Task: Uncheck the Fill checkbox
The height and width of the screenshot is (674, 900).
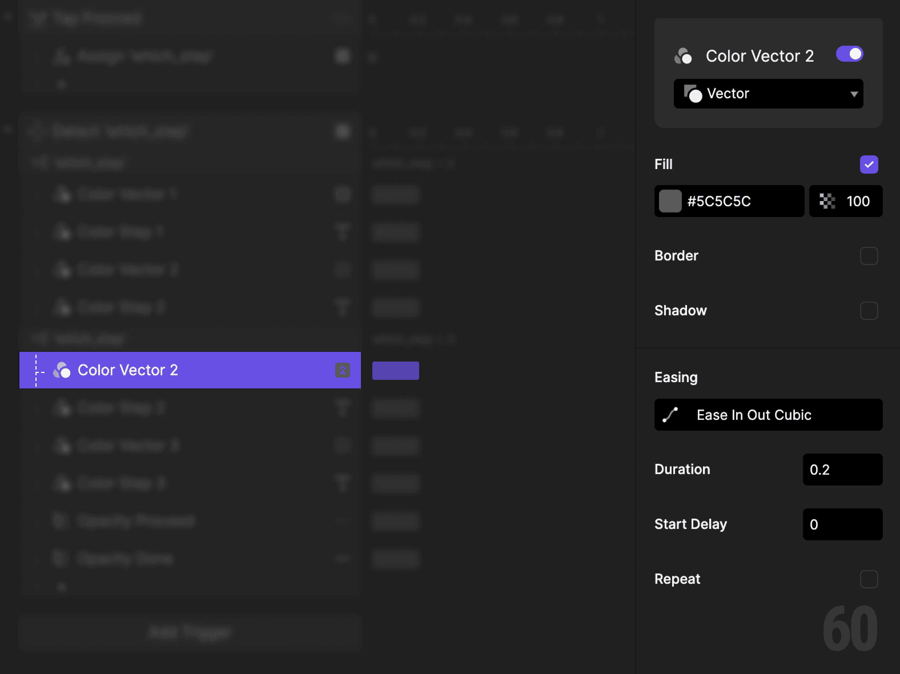Action: [869, 164]
